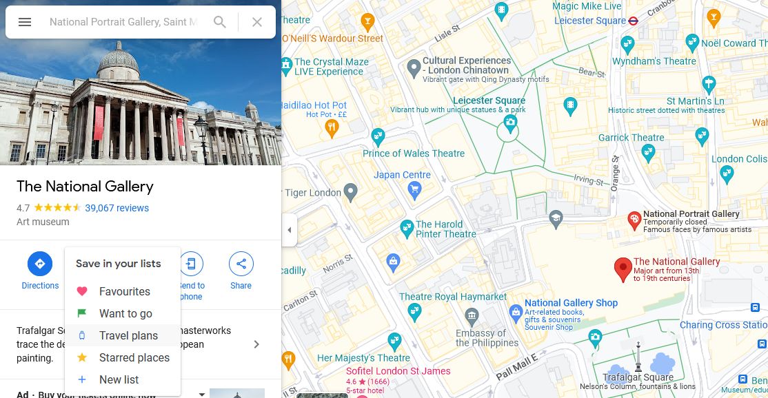The height and width of the screenshot is (398, 768).
Task: Click the cinema pin above Leicester Square
Action: point(501,11)
